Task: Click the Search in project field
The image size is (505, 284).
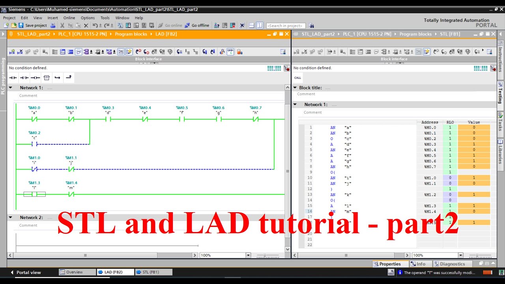Action: click(x=286, y=25)
